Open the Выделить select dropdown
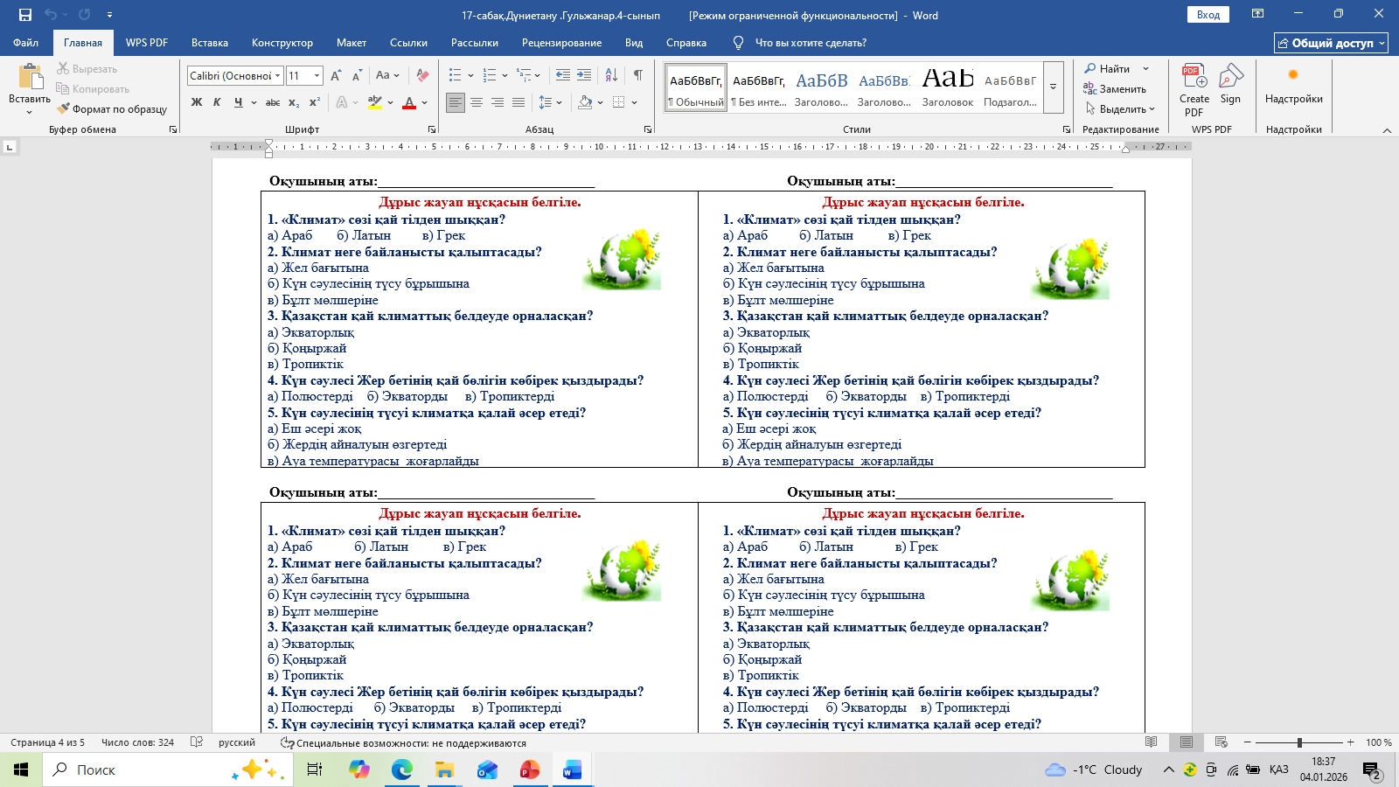The image size is (1399, 787). point(1121,109)
